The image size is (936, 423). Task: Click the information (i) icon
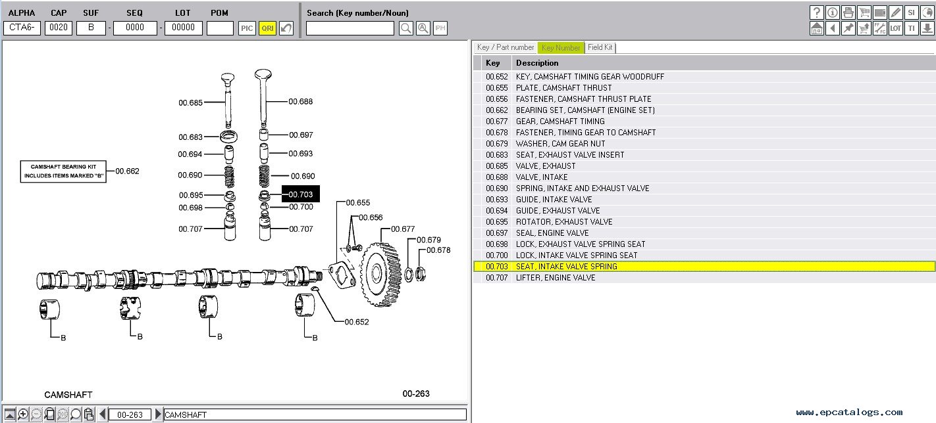(832, 12)
